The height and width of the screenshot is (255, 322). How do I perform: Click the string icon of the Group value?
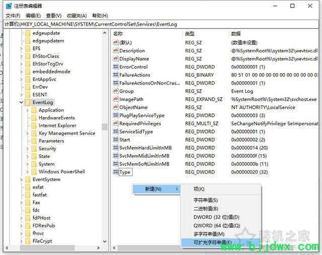(x=116, y=91)
